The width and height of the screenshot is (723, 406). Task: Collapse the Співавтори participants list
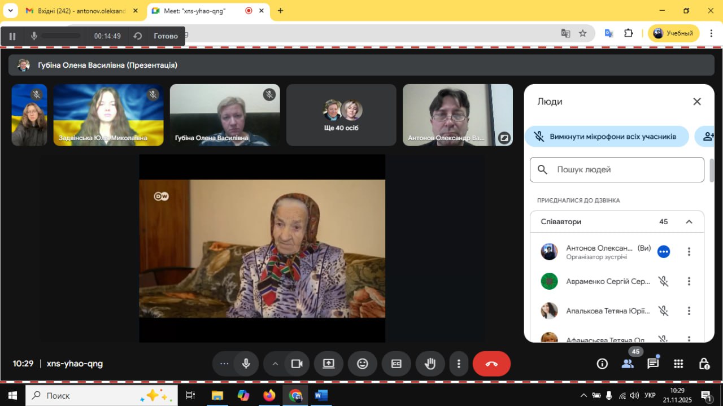coord(689,222)
